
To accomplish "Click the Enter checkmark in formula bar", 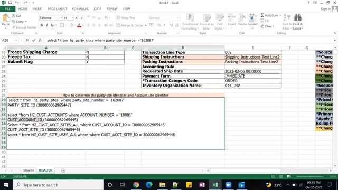I will click(x=34, y=40).
